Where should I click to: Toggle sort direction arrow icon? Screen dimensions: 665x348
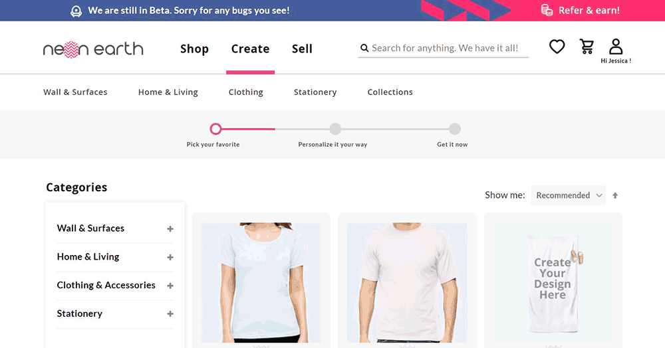point(615,195)
